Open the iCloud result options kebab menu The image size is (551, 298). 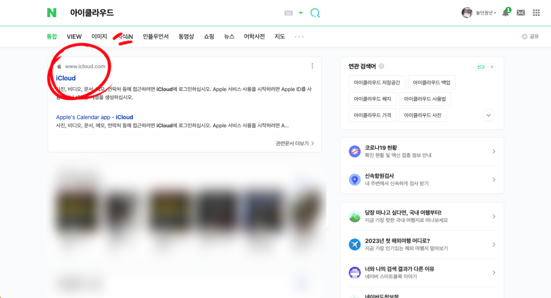312,66
